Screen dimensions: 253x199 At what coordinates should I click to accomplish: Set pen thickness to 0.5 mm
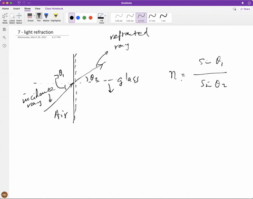pos(141,18)
